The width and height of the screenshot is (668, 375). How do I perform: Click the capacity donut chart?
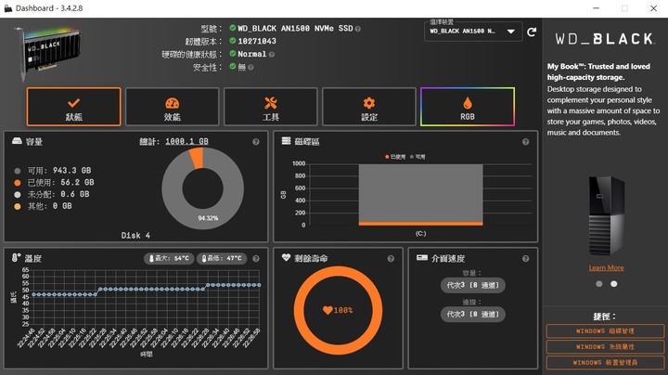203,188
